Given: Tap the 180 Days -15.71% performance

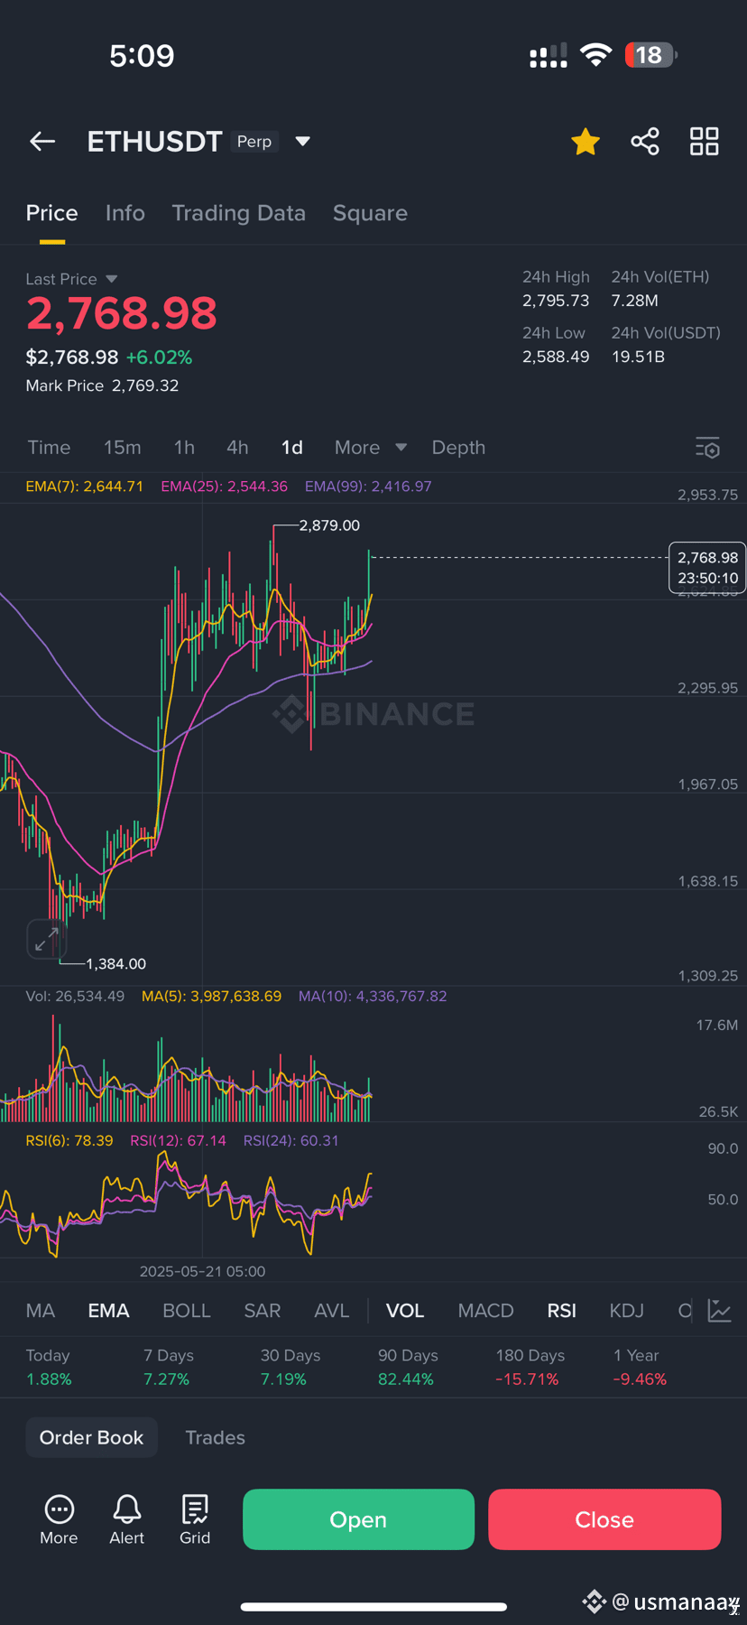Looking at the screenshot, I should [530, 1368].
